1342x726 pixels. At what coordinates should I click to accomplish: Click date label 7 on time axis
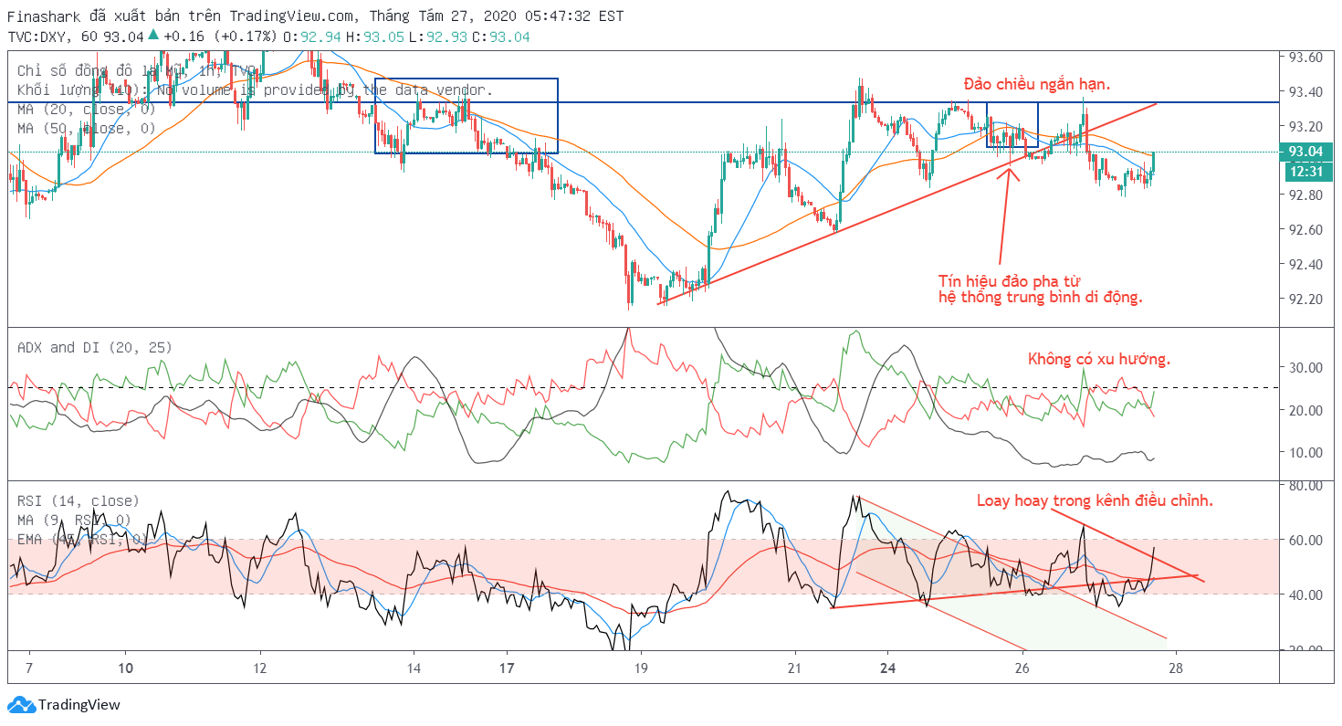[29, 668]
